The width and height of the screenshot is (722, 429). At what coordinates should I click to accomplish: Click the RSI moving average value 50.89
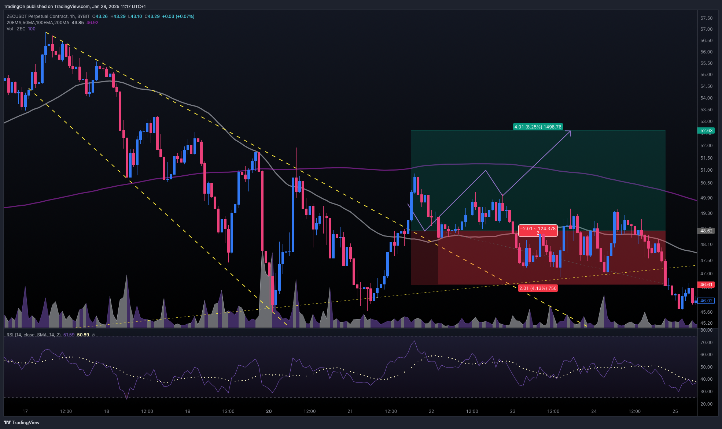pos(83,335)
